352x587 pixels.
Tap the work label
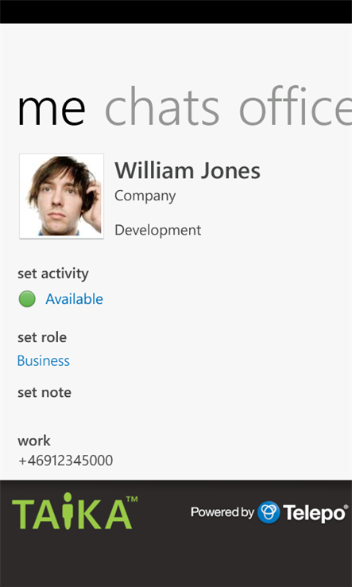click(x=34, y=441)
